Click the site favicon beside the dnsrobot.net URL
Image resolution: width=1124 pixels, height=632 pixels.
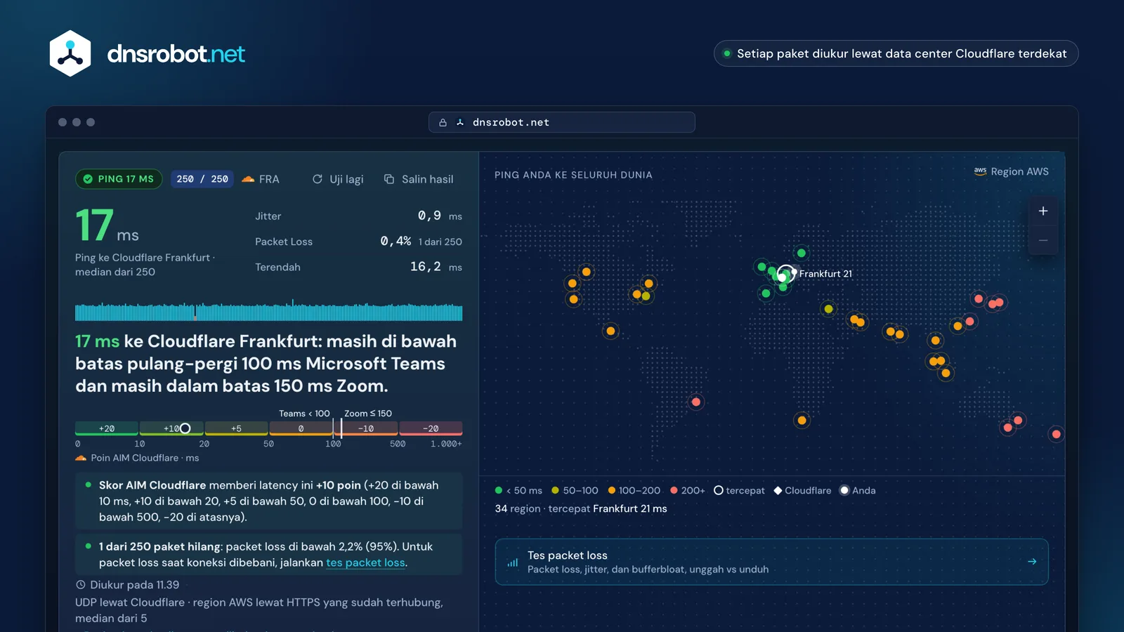point(460,122)
